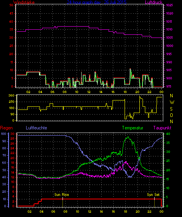Click the 50 wind speed scale value
The height and width of the screenshot is (217, 182).
coord(11,5)
